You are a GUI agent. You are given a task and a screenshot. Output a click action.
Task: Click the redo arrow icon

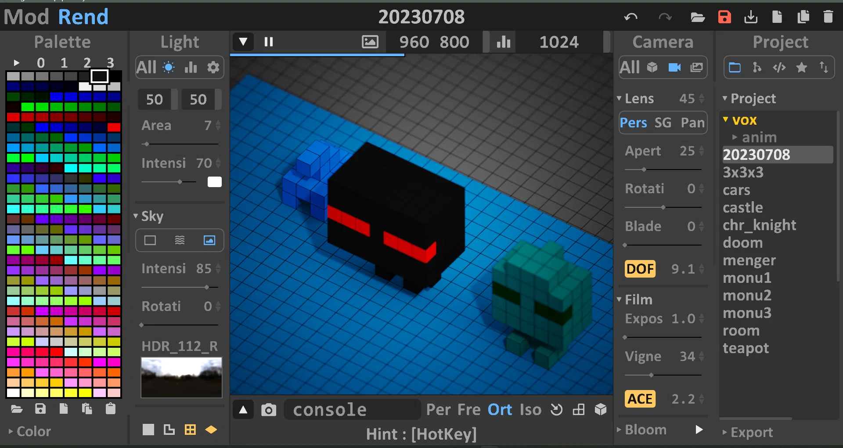tap(665, 17)
